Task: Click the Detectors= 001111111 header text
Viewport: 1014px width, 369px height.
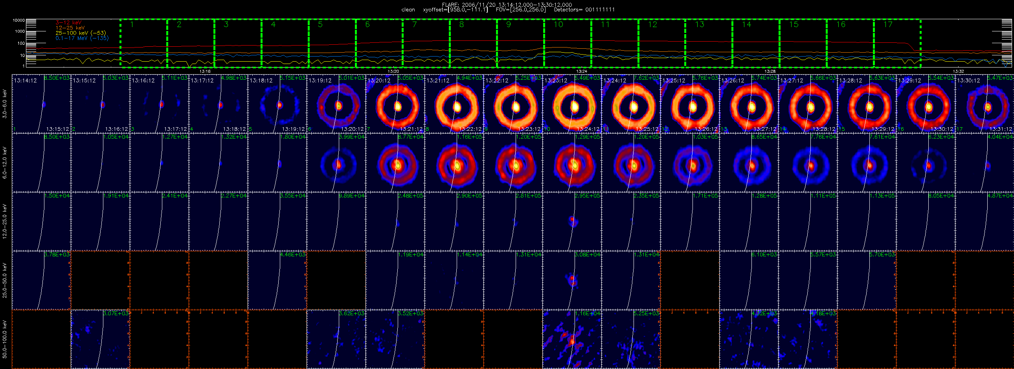Action: [x=584, y=9]
